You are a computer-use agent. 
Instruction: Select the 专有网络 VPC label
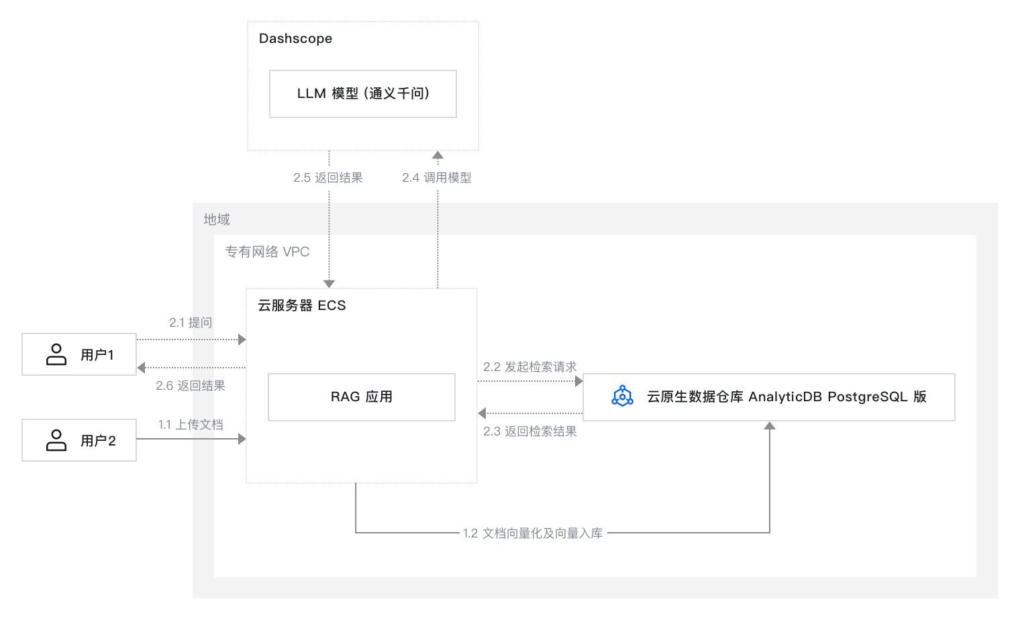(267, 252)
